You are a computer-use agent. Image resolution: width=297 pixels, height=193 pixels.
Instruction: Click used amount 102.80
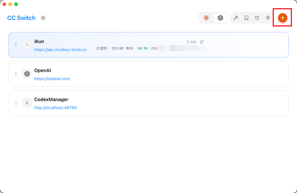coord(117,48)
